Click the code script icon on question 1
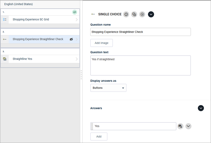Image resolution: width=211 pixels, height=143 pixels. (x=75, y=12)
